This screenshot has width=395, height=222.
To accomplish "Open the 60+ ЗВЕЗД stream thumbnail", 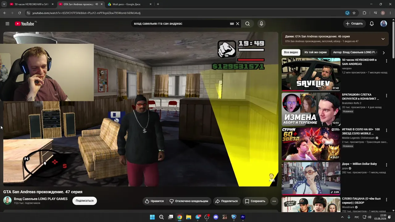I will click(311, 144).
